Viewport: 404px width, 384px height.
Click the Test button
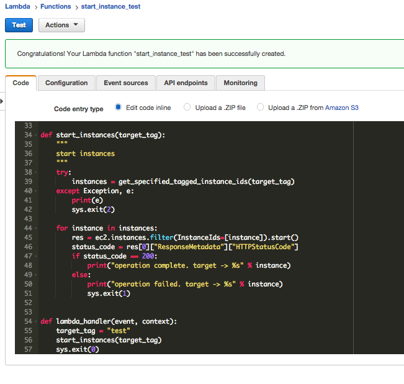coord(19,25)
